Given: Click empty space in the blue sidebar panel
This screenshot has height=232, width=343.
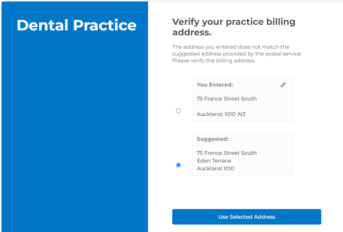Looking at the screenshot, I should click(74, 131).
